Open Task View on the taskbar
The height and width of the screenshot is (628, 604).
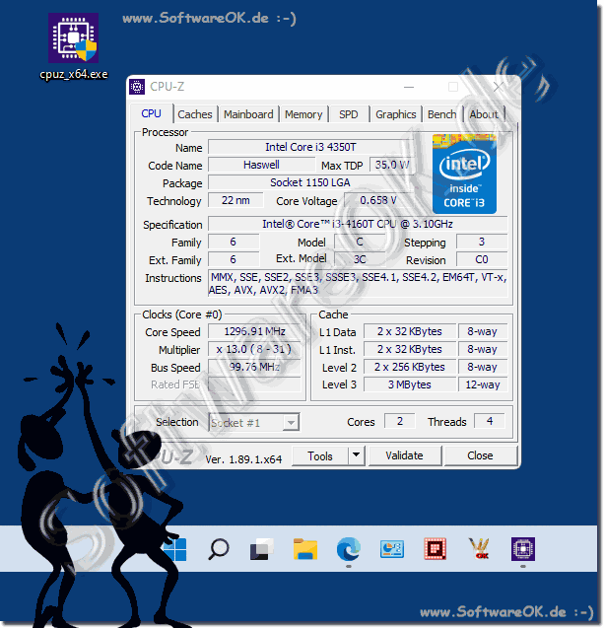tap(262, 549)
